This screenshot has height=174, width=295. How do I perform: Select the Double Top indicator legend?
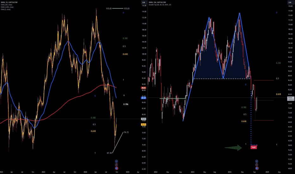[x=160, y=5]
